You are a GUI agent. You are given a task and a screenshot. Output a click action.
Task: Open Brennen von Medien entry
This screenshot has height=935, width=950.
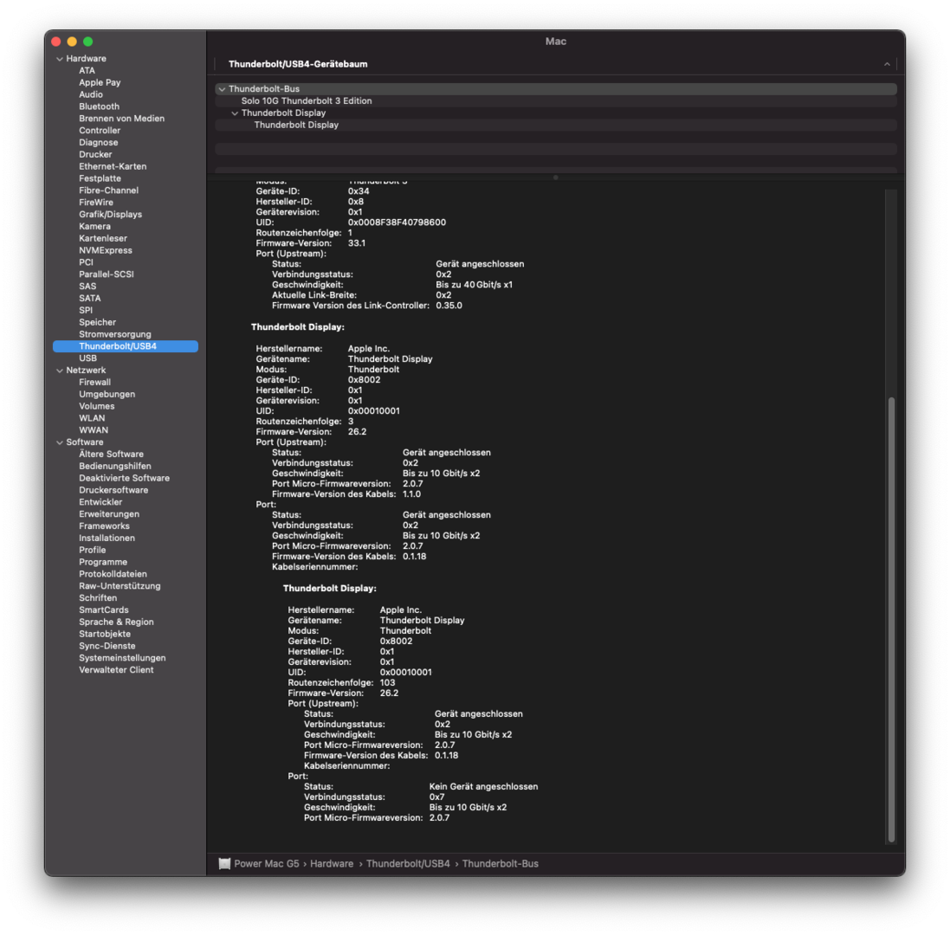pyautogui.click(x=121, y=119)
